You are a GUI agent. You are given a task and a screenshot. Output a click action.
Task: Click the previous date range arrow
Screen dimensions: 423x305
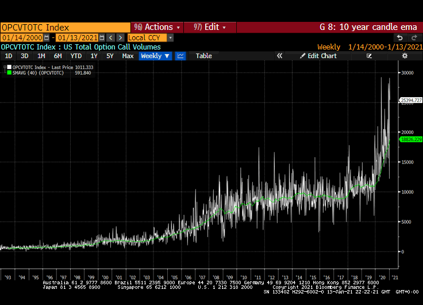pyautogui.click(x=110, y=37)
